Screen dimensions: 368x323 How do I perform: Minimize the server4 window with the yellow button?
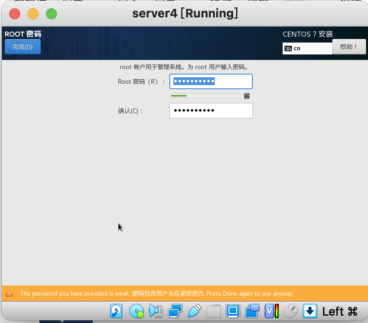[33, 14]
